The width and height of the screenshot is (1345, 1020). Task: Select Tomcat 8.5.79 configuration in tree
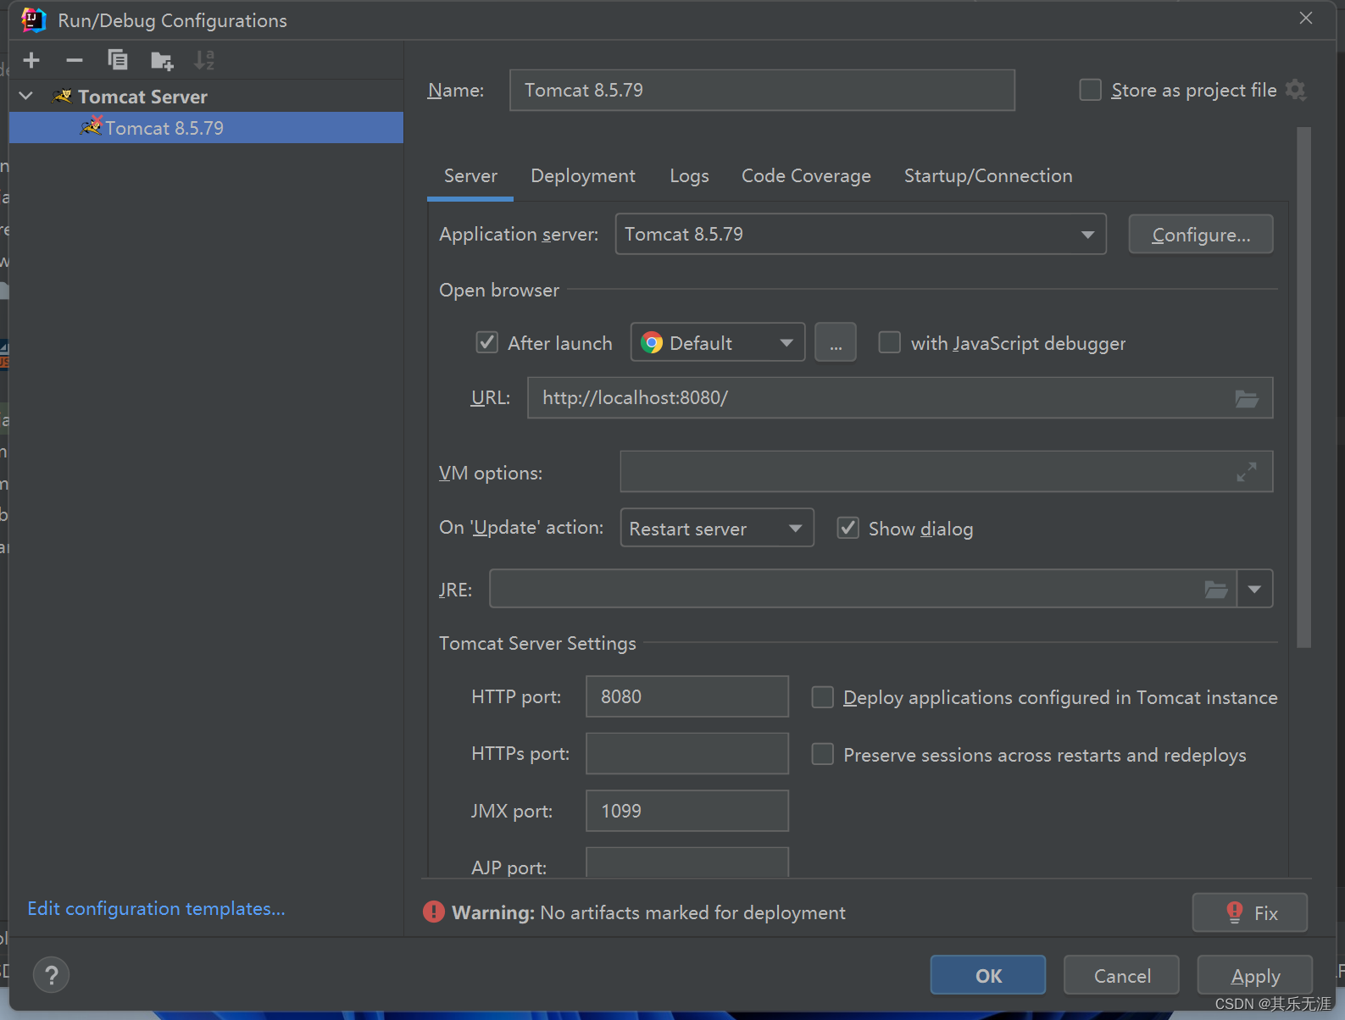click(x=206, y=128)
